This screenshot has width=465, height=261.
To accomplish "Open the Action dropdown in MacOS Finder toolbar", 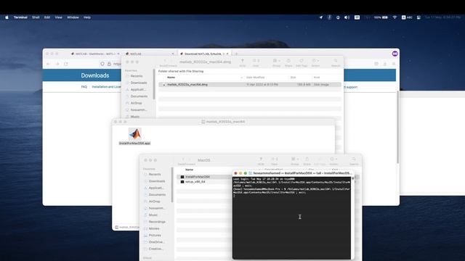I will (x=333, y=159).
